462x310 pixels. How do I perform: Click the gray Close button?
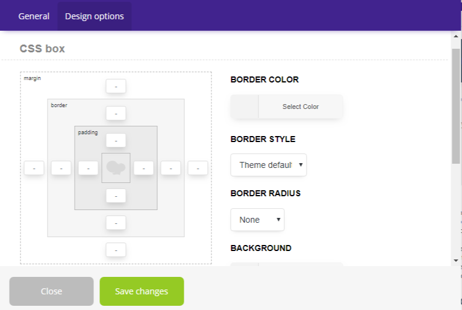pyautogui.click(x=51, y=291)
